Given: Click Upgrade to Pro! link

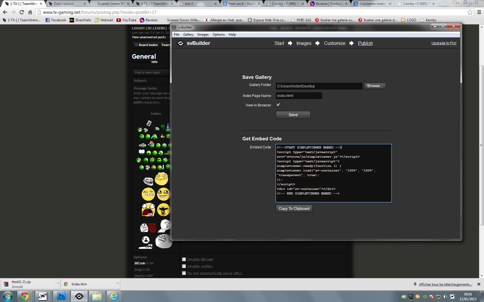Looking at the screenshot, I should click(444, 43).
